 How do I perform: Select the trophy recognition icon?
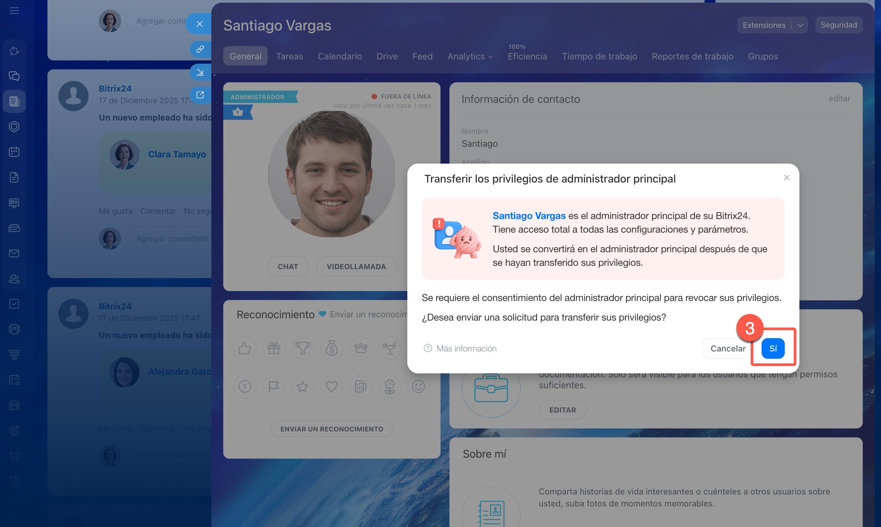pyautogui.click(x=303, y=348)
